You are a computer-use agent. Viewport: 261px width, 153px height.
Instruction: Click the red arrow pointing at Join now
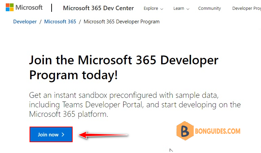103,135
